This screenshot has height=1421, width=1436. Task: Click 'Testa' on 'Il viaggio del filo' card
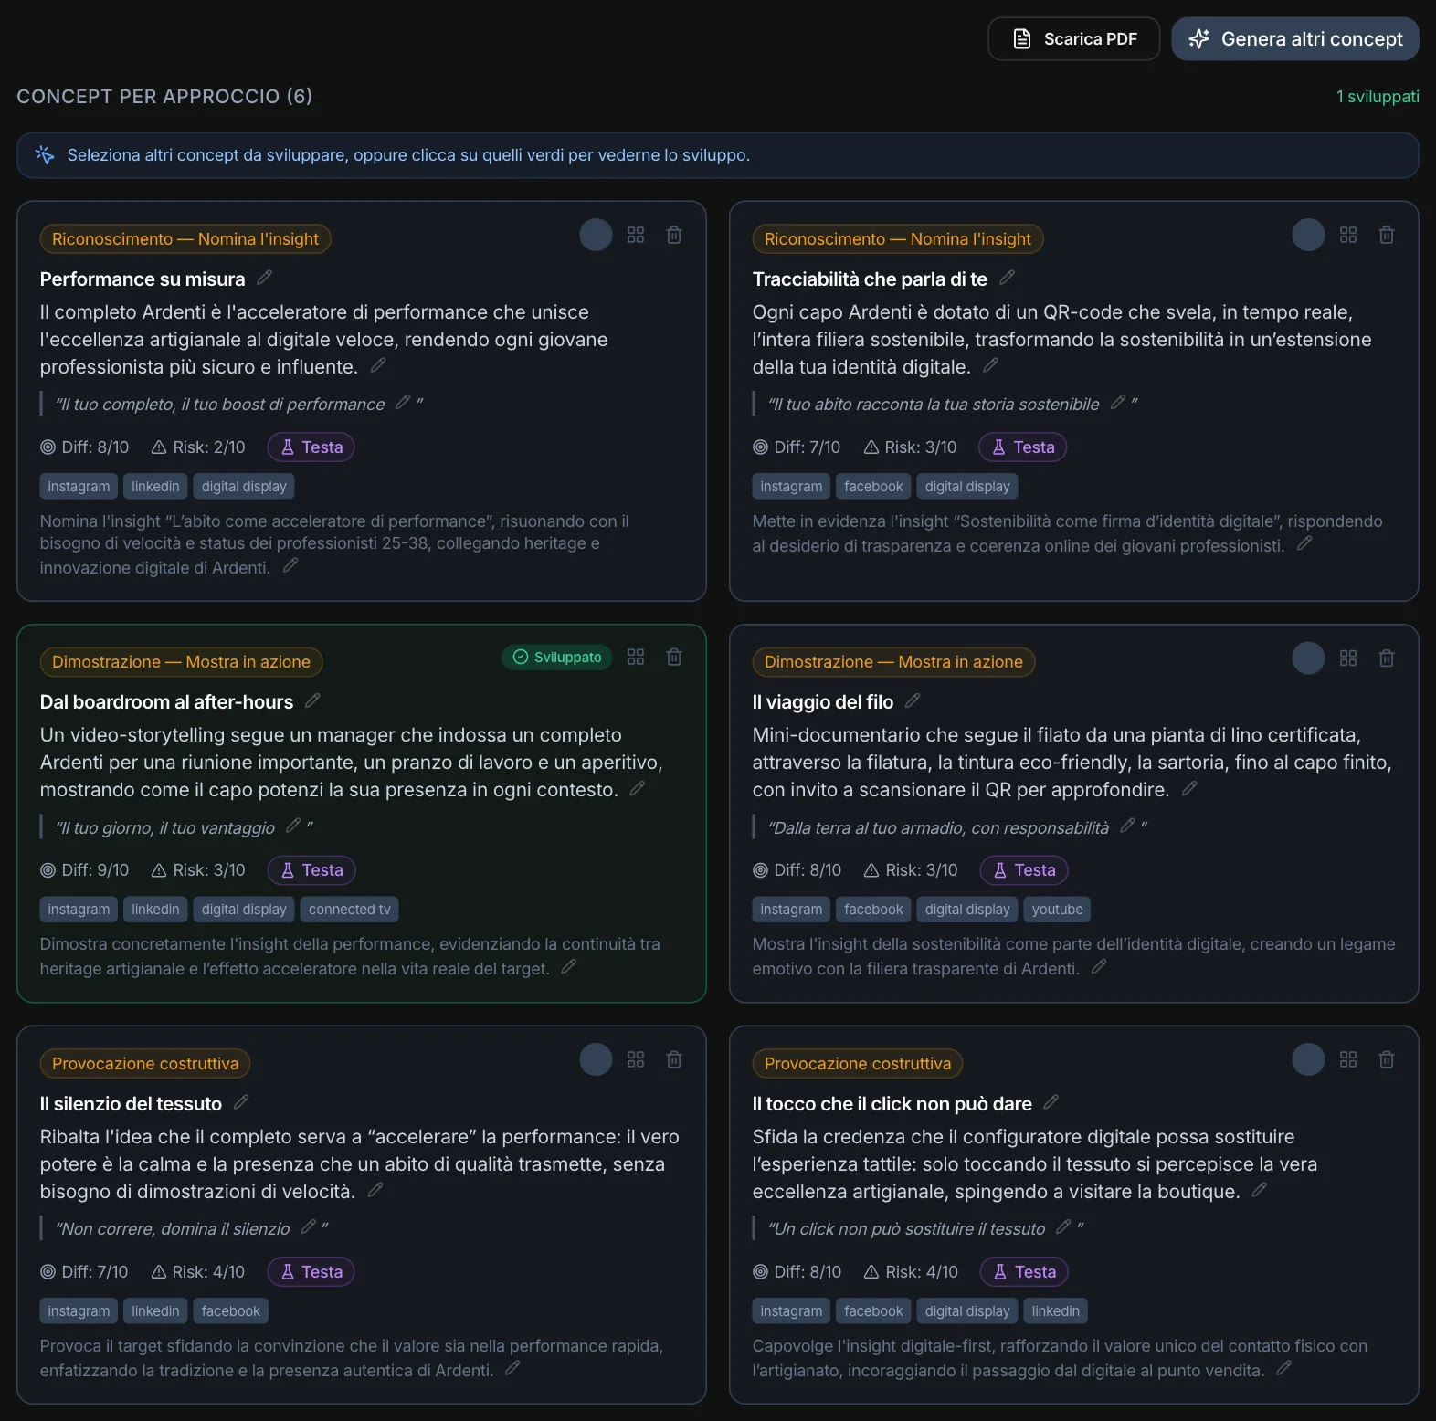tap(1024, 870)
